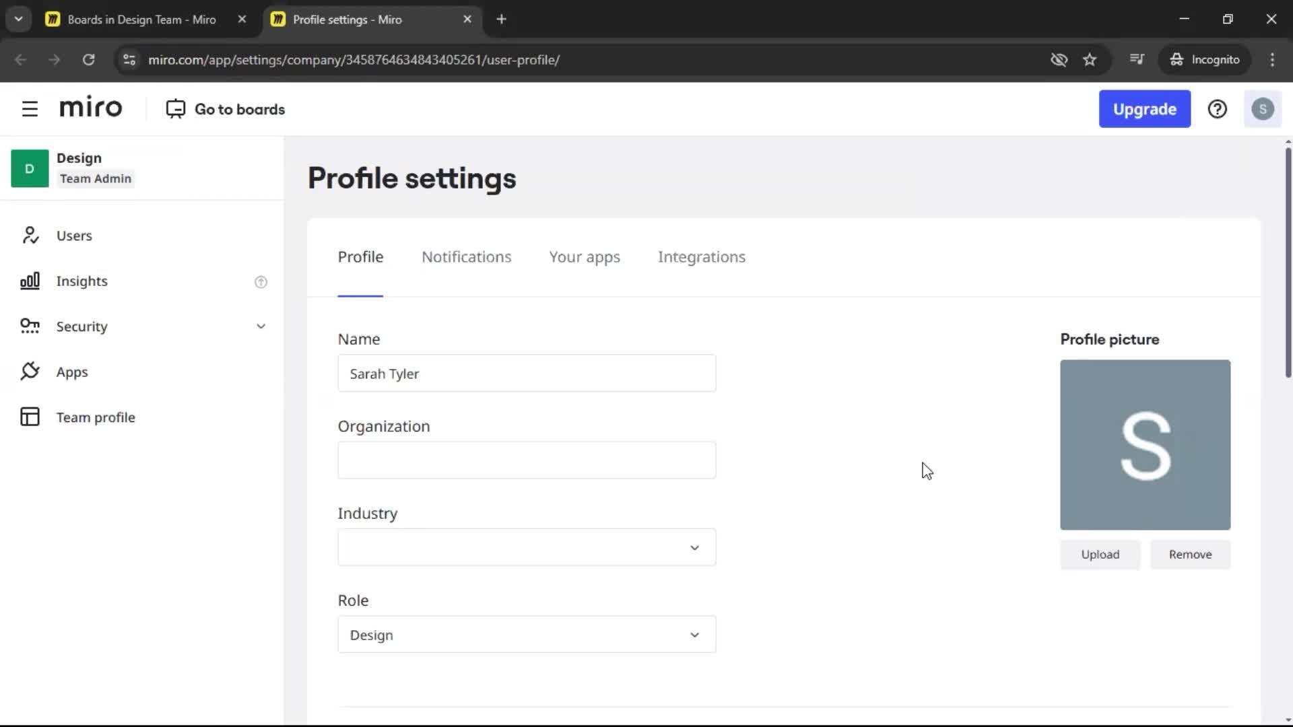The height and width of the screenshot is (727, 1293).
Task: Click the Upgrade button
Action: click(x=1144, y=109)
